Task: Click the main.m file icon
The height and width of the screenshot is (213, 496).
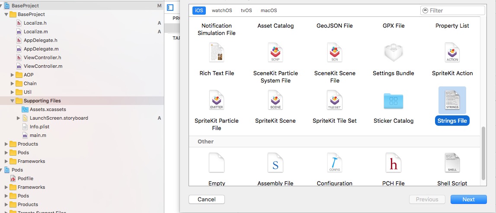Action: pyautogui.click(x=25, y=135)
